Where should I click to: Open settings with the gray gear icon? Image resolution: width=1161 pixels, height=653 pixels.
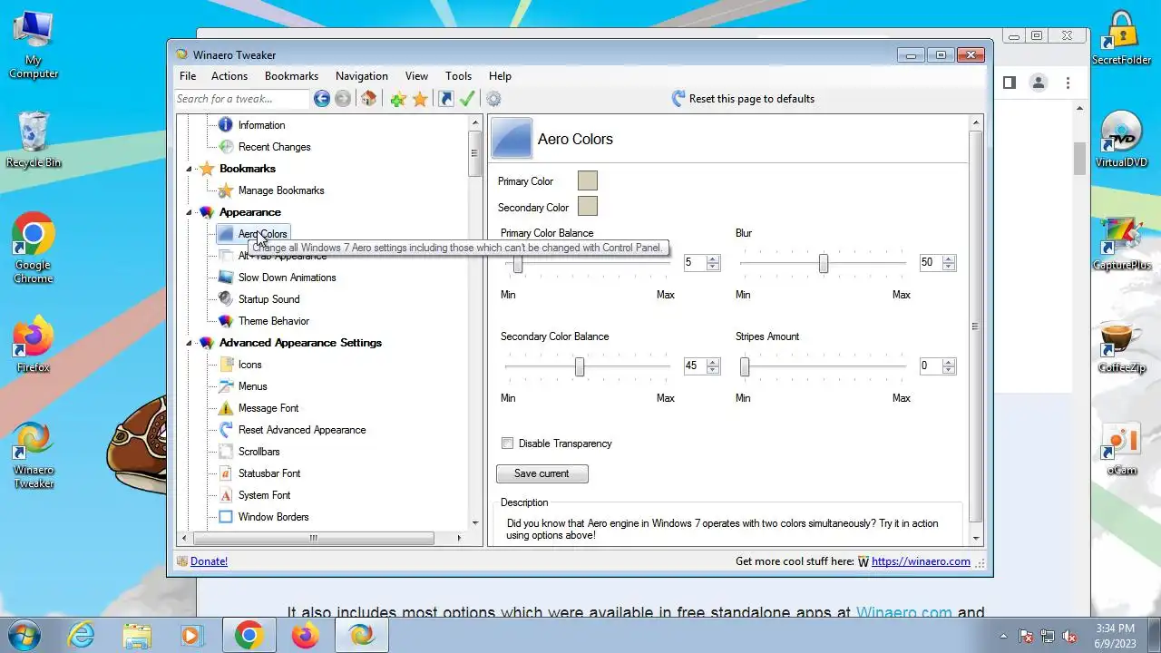(493, 99)
